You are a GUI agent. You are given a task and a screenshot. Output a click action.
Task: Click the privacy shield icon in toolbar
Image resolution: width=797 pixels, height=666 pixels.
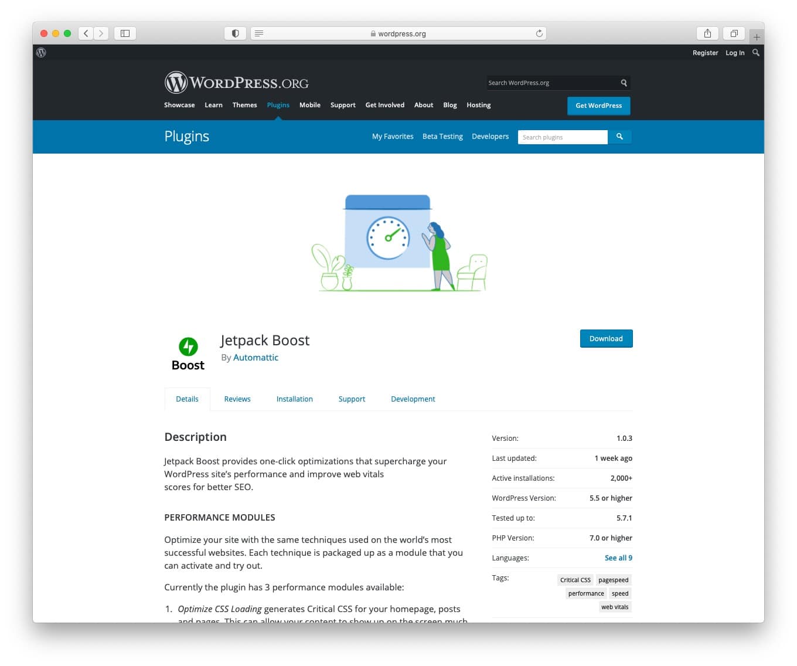[235, 33]
